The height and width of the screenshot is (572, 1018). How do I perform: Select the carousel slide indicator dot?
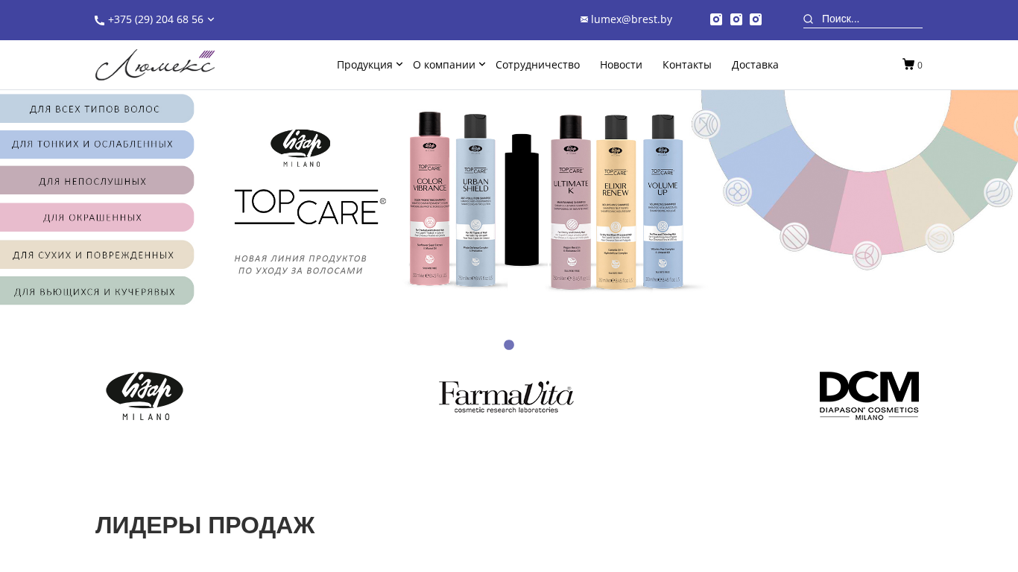click(509, 345)
